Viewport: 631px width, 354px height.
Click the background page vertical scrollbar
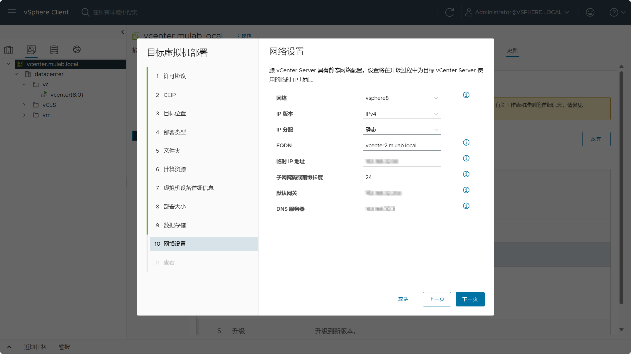coord(621,188)
